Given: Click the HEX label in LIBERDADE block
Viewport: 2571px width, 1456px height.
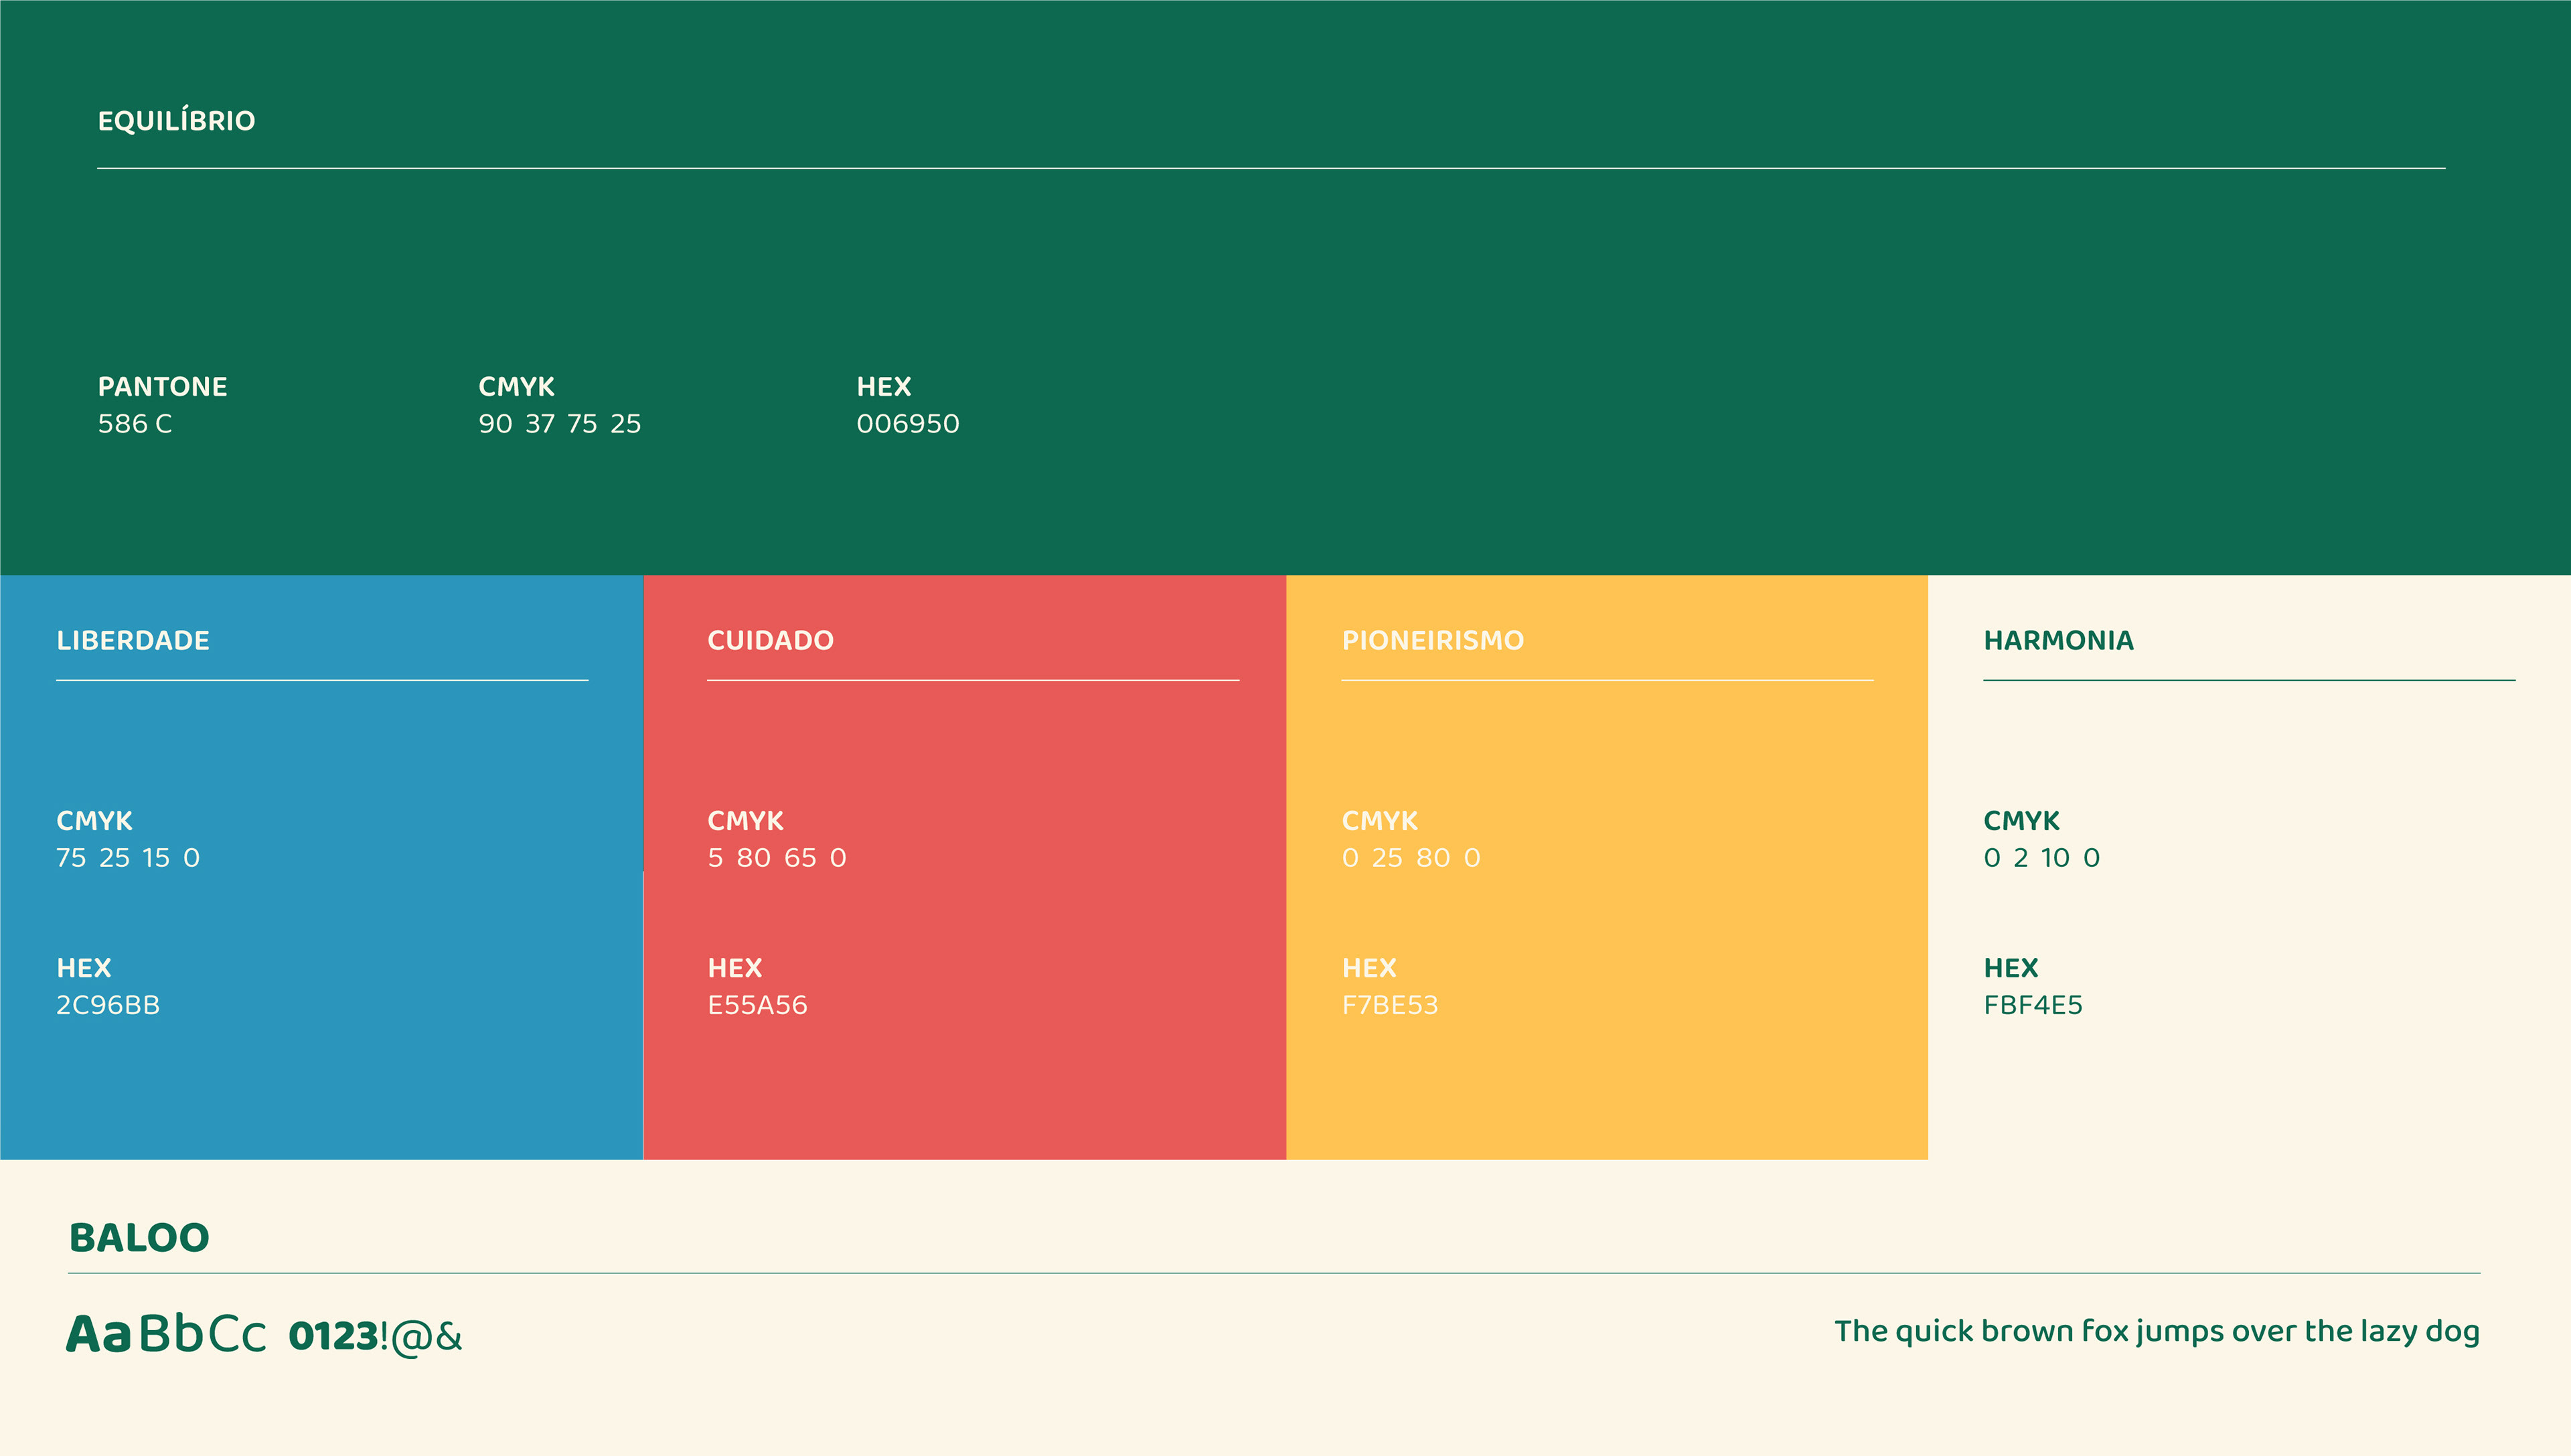Looking at the screenshot, I should tap(84, 968).
